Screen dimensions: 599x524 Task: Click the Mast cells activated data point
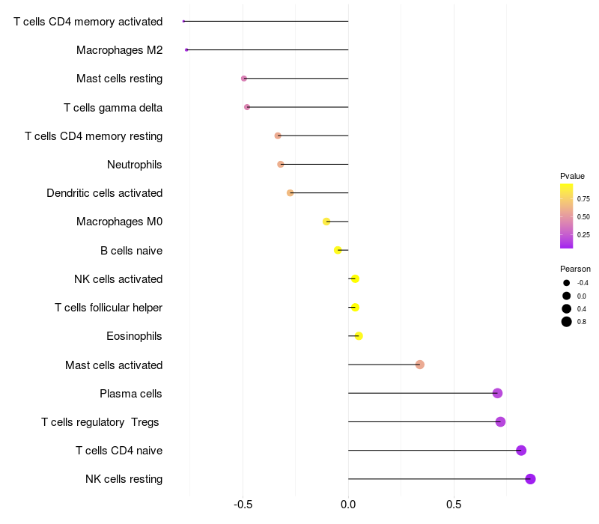pos(420,365)
